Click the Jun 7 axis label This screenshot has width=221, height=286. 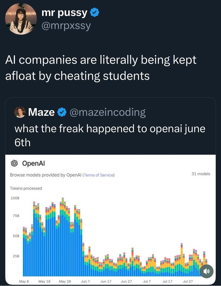tap(85, 281)
